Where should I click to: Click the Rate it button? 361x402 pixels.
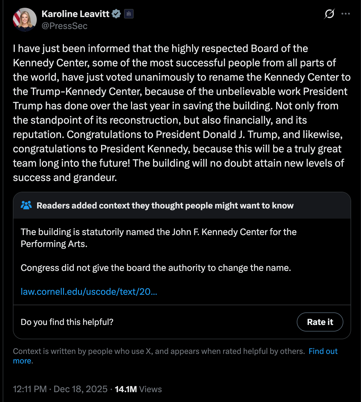tap(320, 322)
